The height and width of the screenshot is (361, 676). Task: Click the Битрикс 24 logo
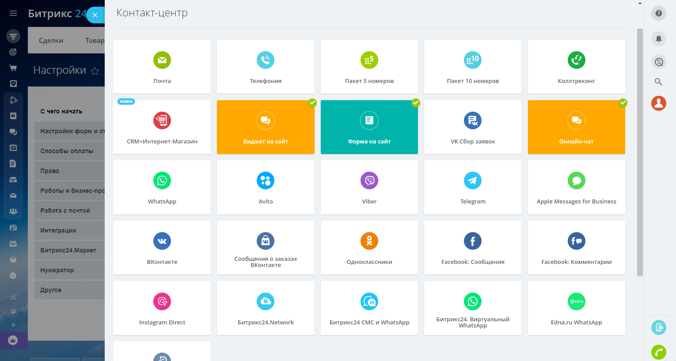(x=57, y=14)
